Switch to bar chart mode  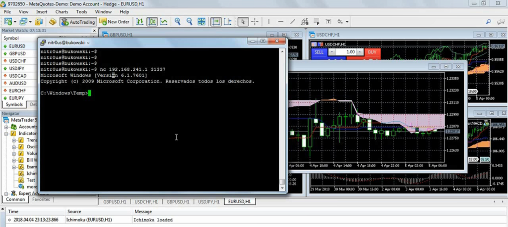[139, 22]
